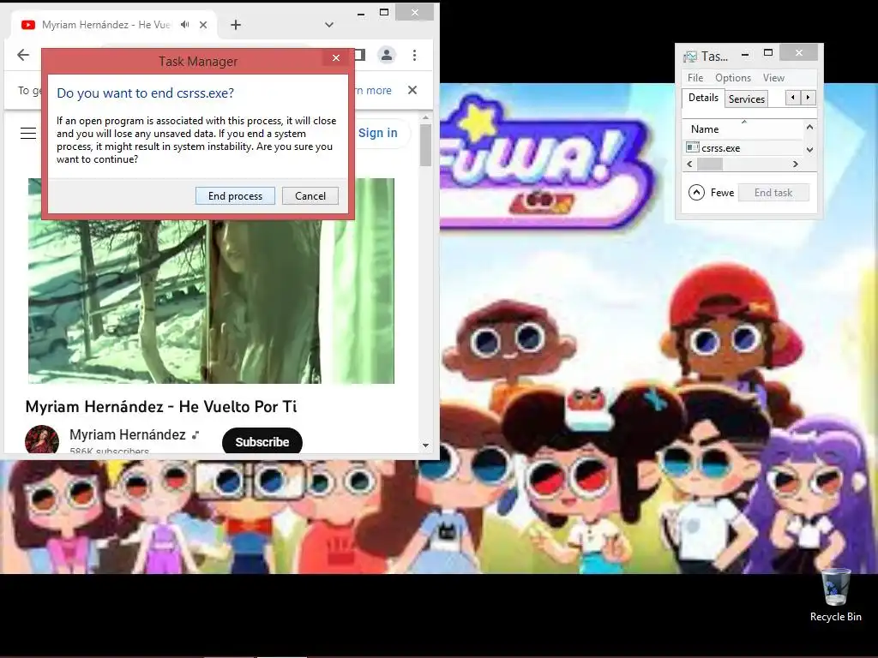Close the Task Manager confirmation dialog
The image size is (878, 658).
(336, 57)
